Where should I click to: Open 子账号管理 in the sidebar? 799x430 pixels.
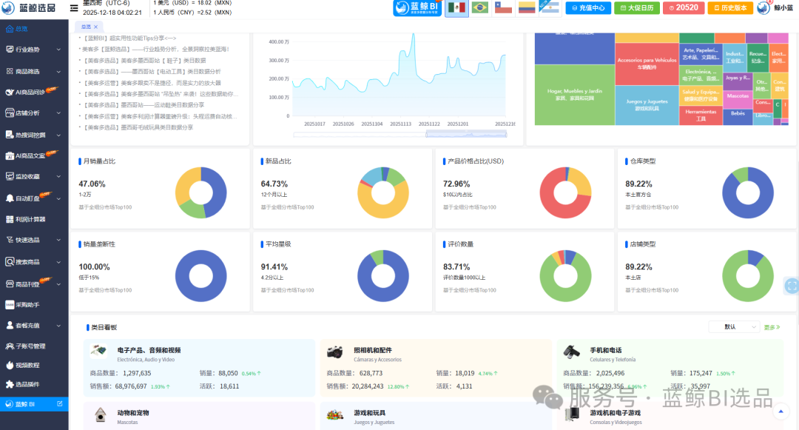34,346
